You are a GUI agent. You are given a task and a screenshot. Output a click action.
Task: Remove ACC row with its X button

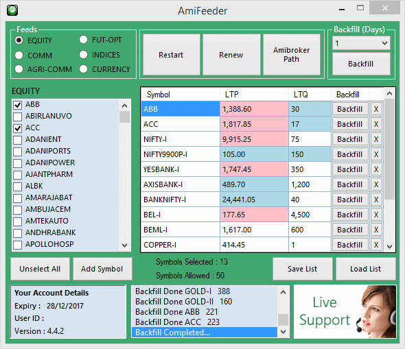point(376,124)
